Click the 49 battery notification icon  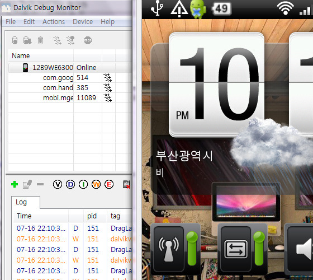(x=221, y=9)
